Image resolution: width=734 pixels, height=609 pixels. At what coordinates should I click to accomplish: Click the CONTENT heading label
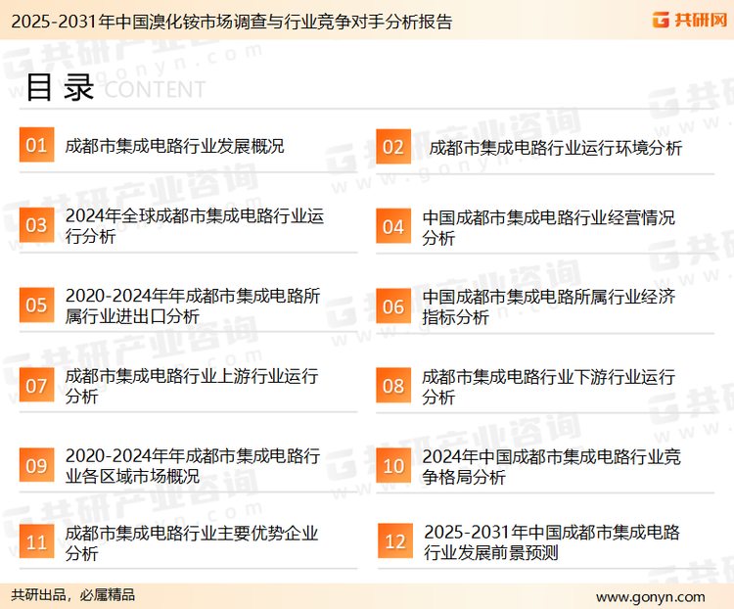click(155, 89)
